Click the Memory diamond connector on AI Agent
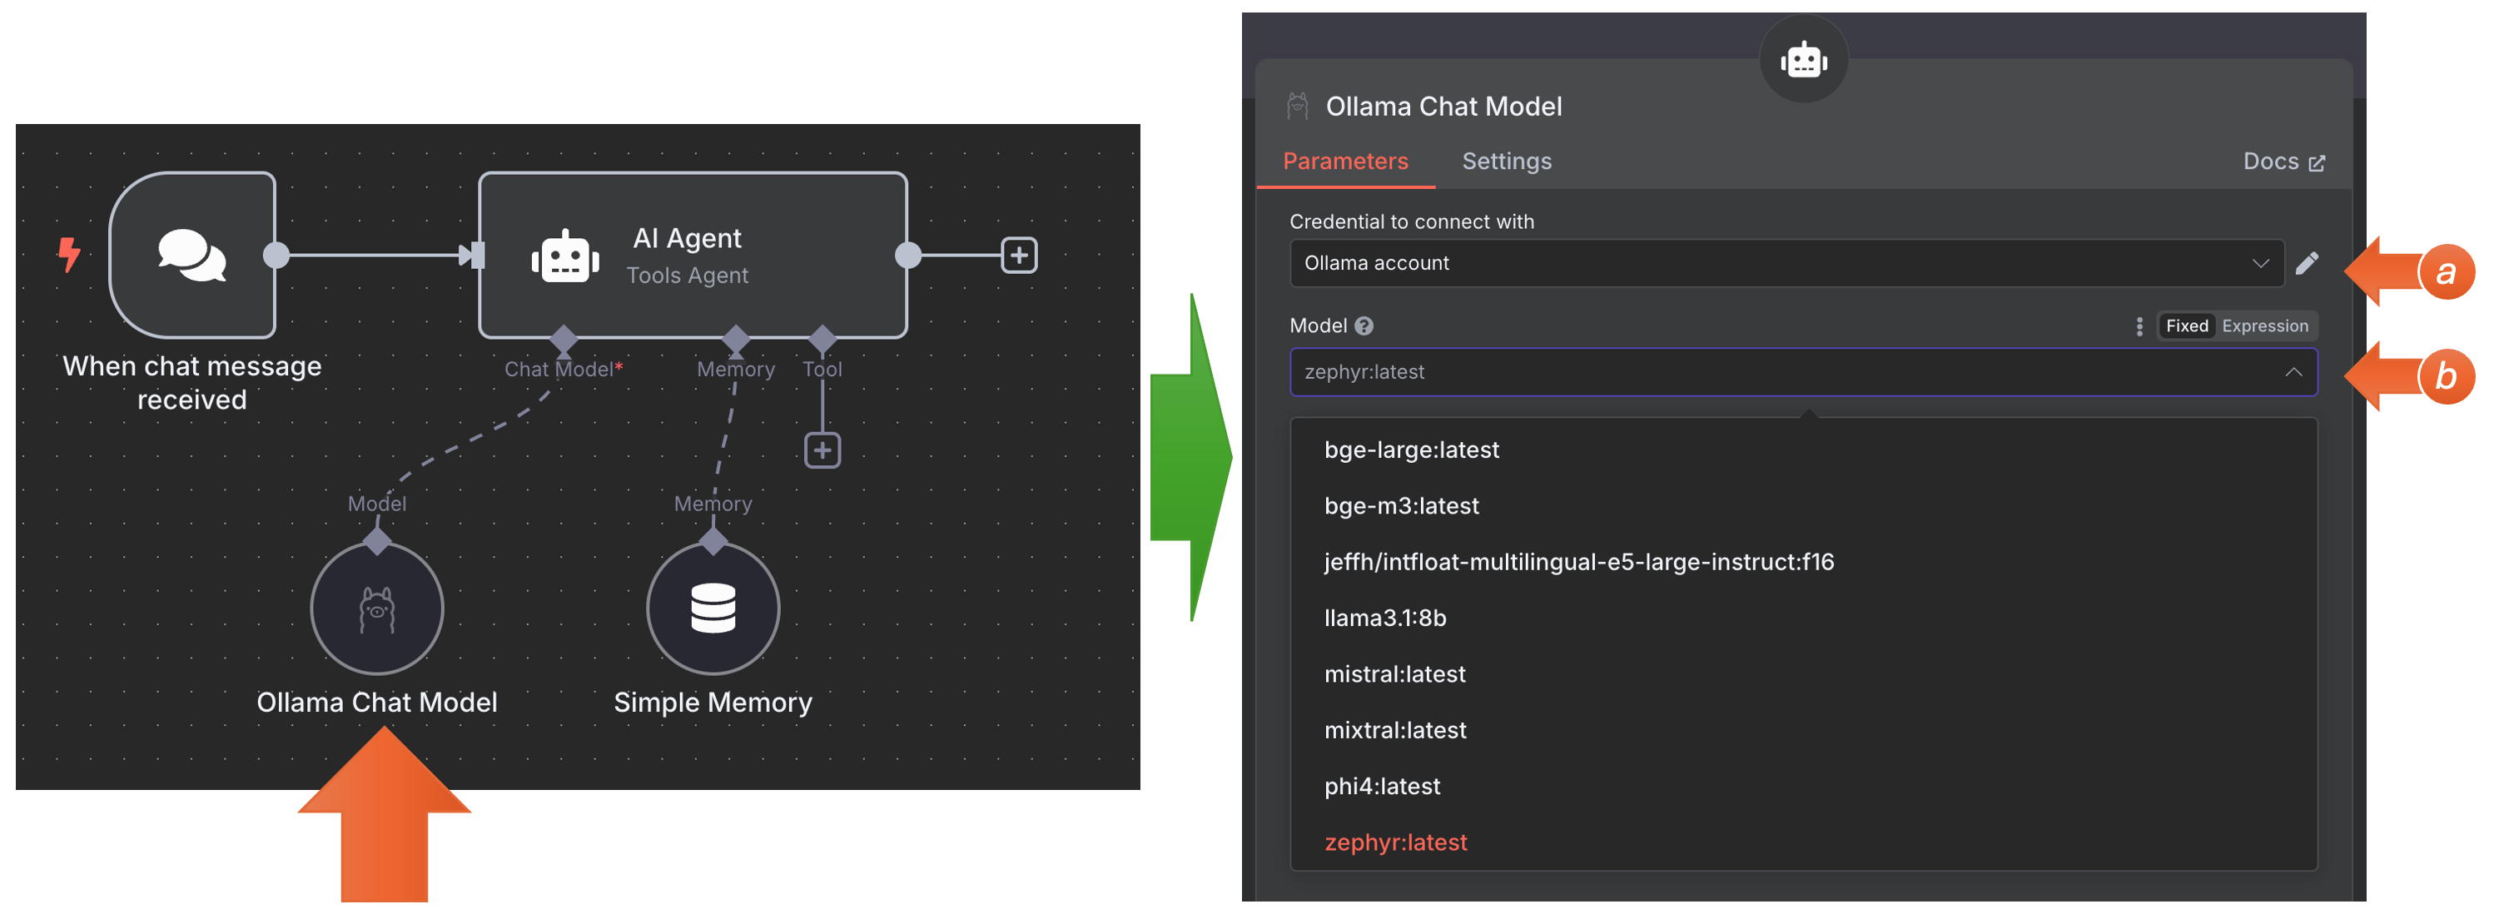 click(736, 339)
